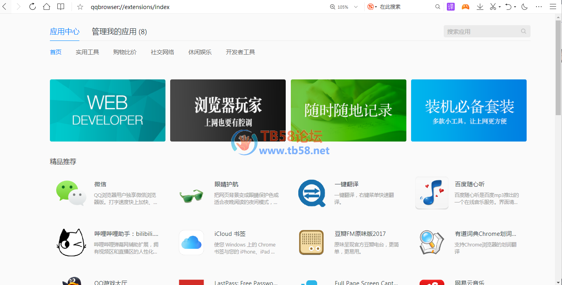Click the 眼睛护航 green sunglasses icon
Image resolution: width=562 pixels, height=285 pixels.
[191, 195]
